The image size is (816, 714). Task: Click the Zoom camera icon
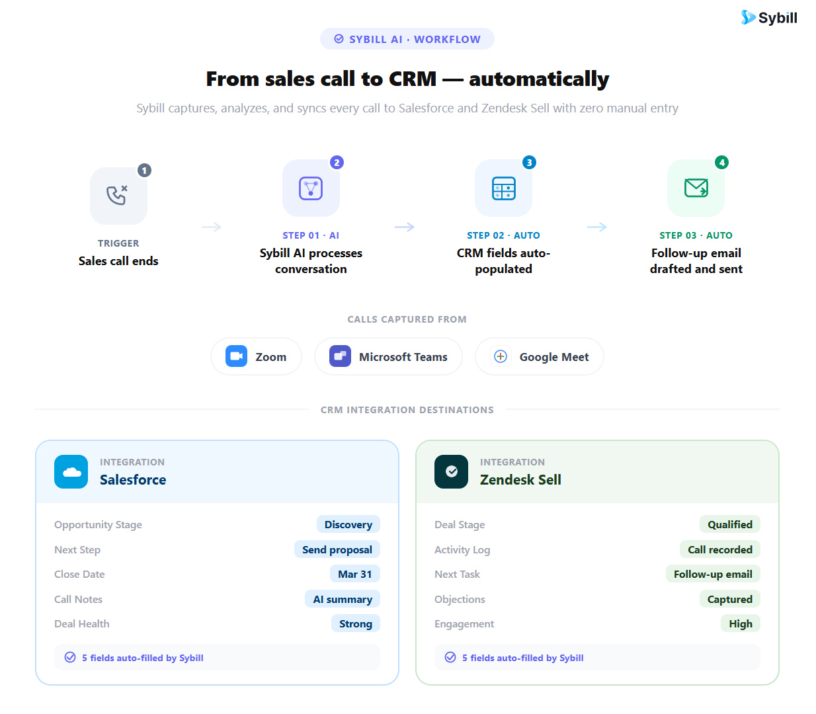tap(236, 356)
